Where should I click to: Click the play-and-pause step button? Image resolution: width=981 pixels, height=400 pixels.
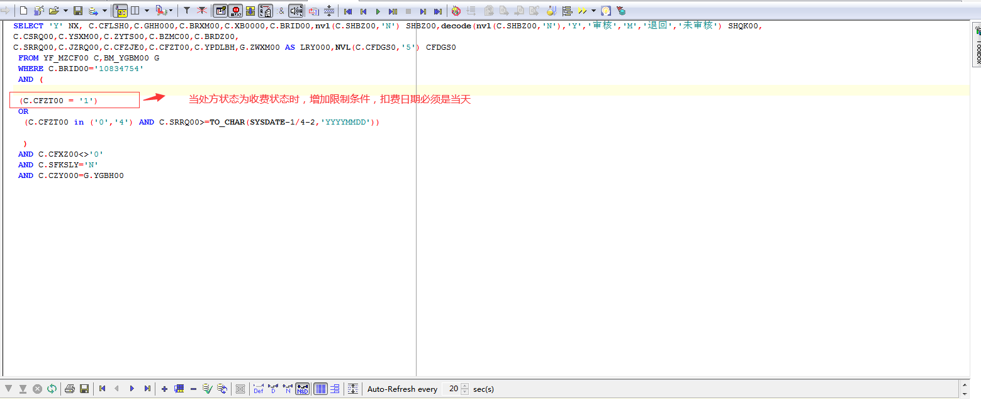[x=393, y=11]
